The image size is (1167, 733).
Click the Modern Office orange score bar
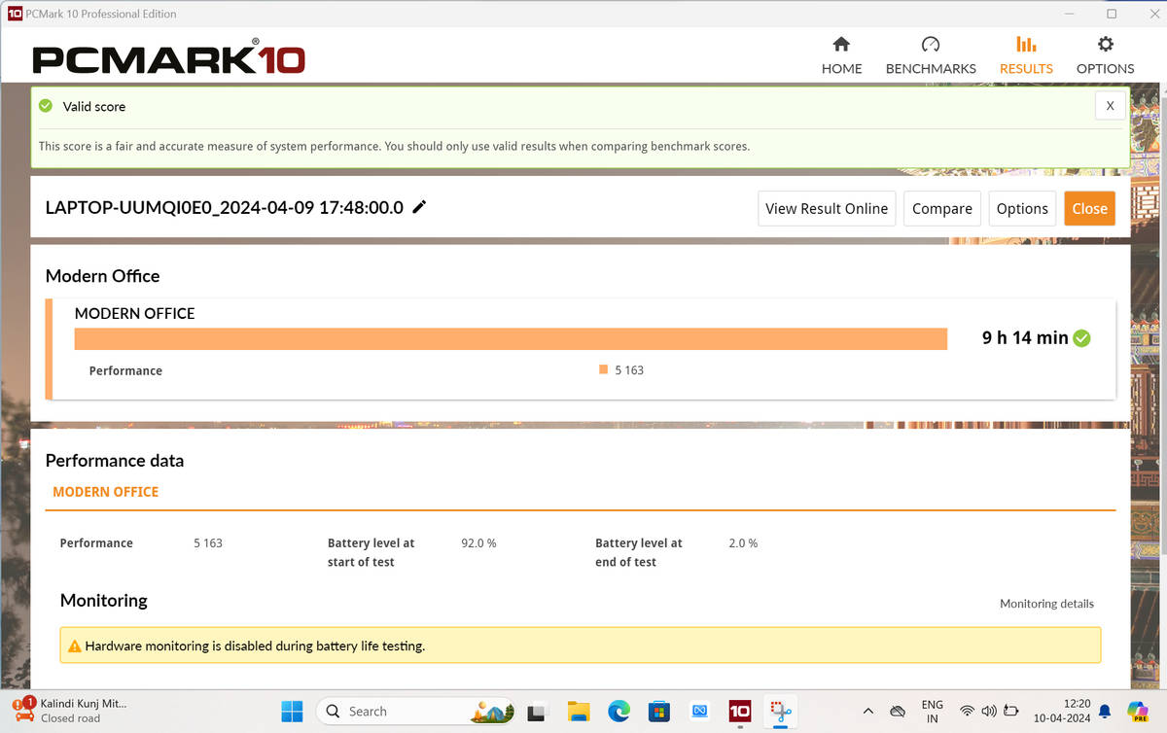click(511, 338)
